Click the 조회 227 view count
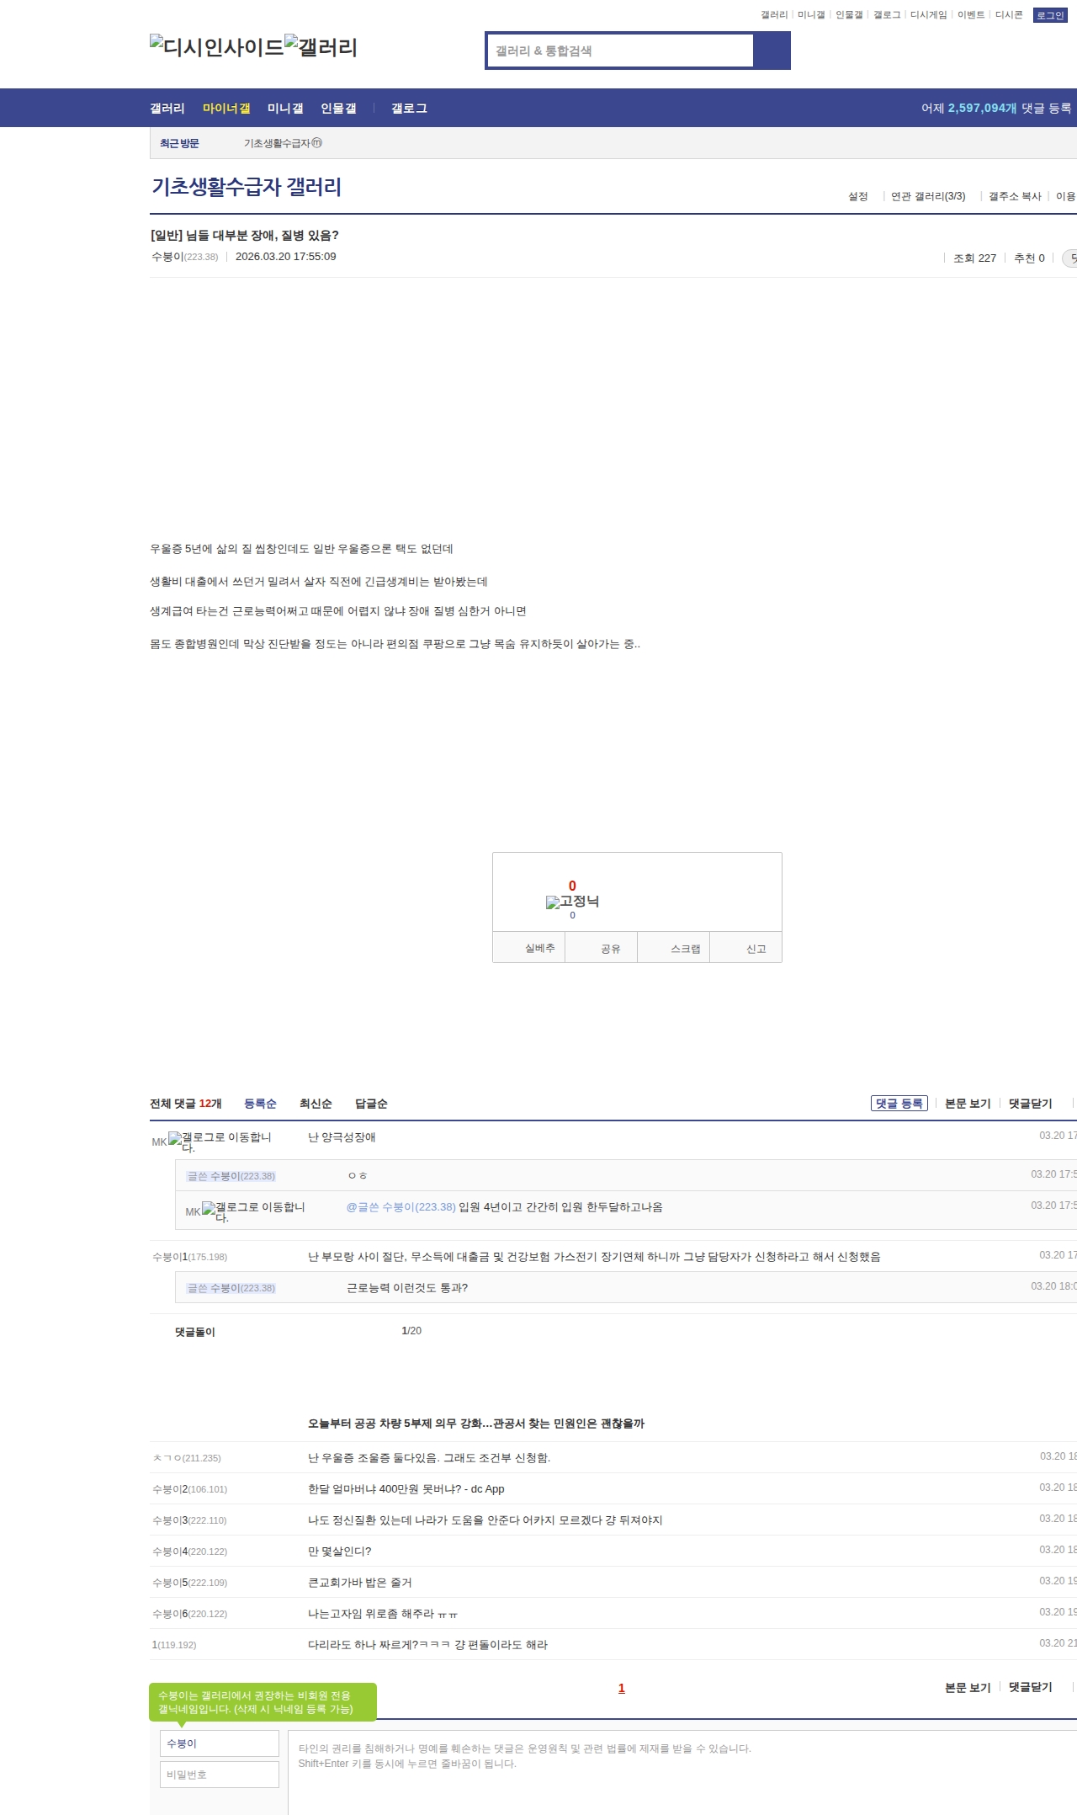Viewport: 1077px width, 1815px height. coord(974,258)
